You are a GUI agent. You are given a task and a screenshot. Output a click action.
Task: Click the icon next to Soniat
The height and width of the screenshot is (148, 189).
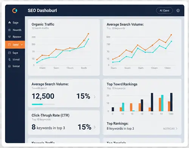(x=9, y=66)
